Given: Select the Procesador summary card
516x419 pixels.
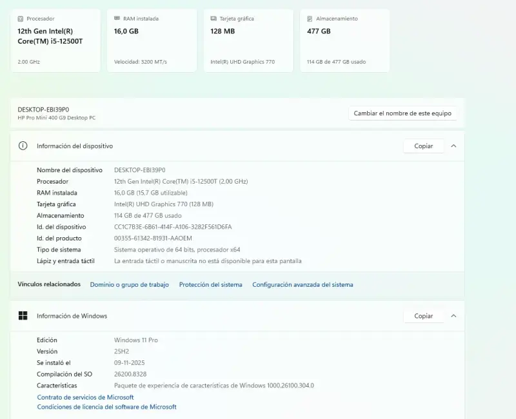Looking at the screenshot, I should [x=55, y=41].
